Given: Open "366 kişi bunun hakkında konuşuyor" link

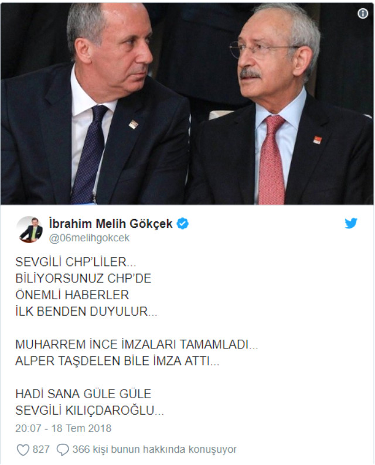Looking at the screenshot, I should click(x=154, y=450).
